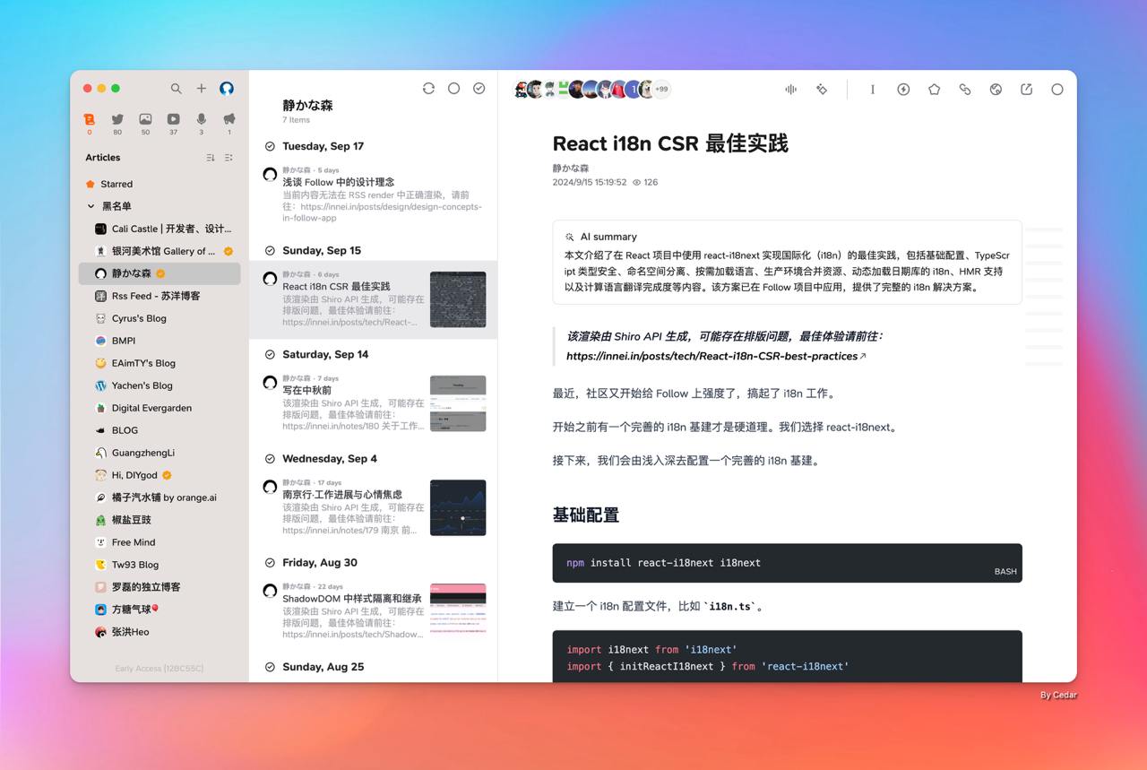Copy the article link with the chain icon
This screenshot has height=770, width=1147.
(x=965, y=89)
